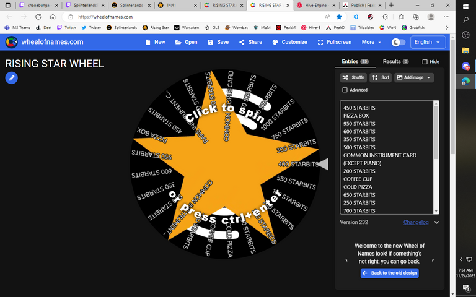
Task: Open the browser Extensions puzzle icon
Action: point(386,17)
